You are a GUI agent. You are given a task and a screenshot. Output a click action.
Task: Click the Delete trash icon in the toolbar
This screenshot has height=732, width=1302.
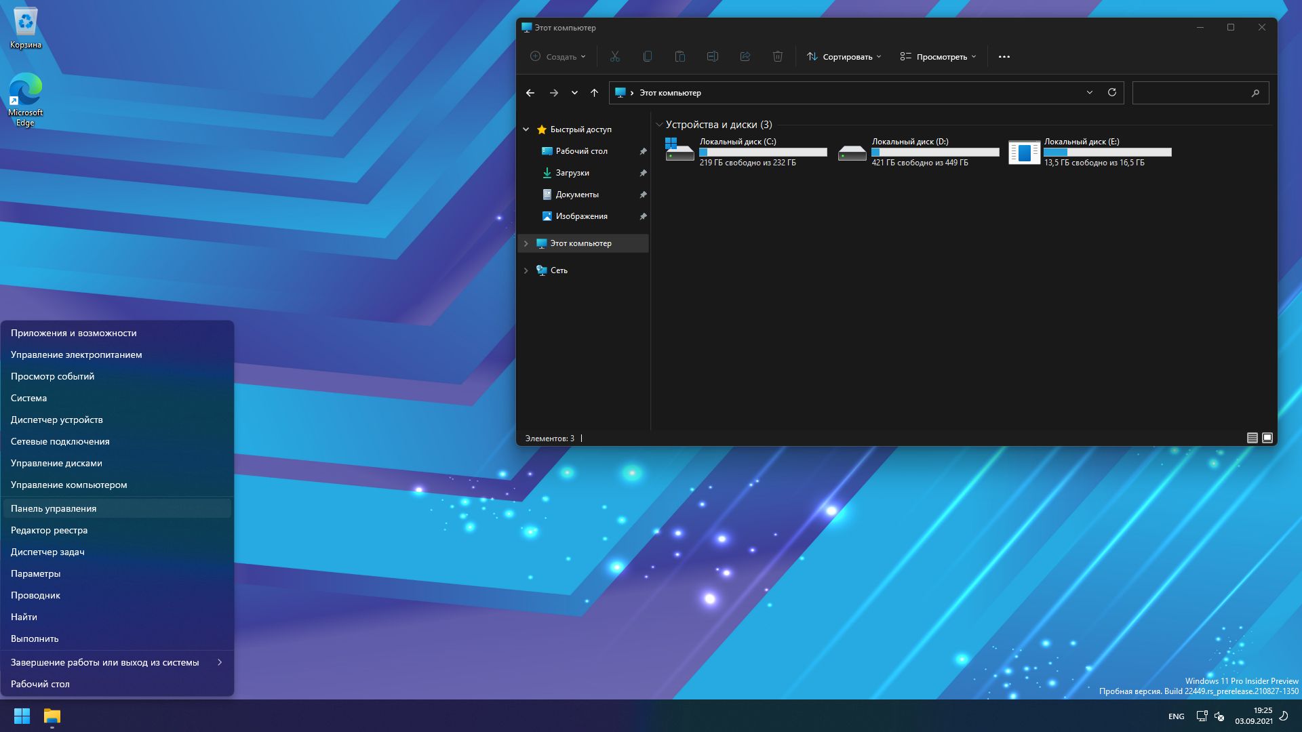tap(778, 57)
